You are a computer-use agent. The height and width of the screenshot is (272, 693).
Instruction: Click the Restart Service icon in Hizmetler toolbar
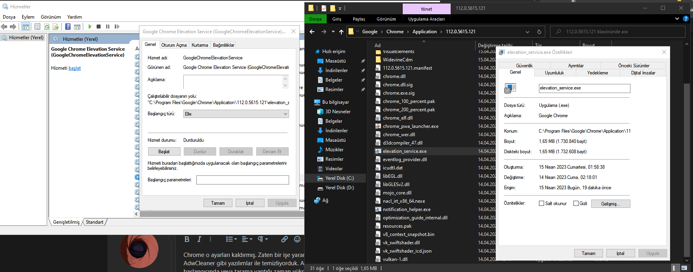pyautogui.click(x=117, y=27)
